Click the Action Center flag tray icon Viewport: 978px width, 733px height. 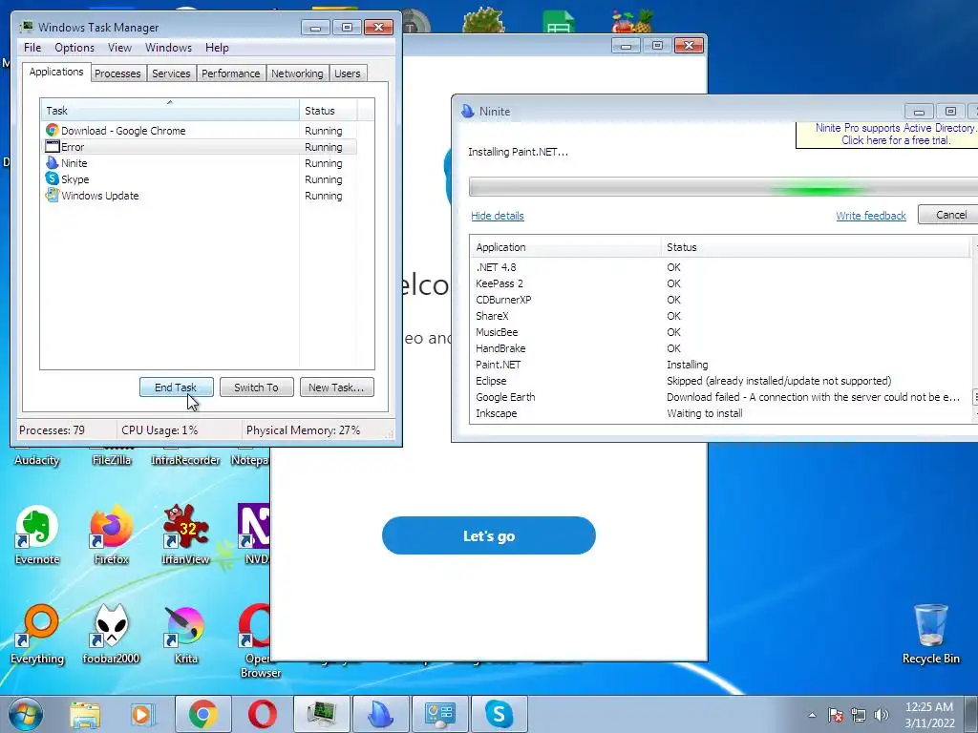pos(836,715)
